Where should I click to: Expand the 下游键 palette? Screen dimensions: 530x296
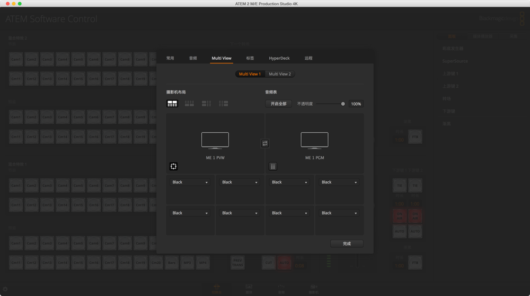448,111
